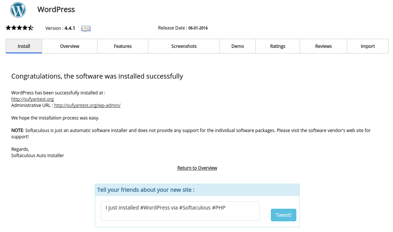Select the Import tab
The width and height of the screenshot is (393, 232).
pos(368,46)
